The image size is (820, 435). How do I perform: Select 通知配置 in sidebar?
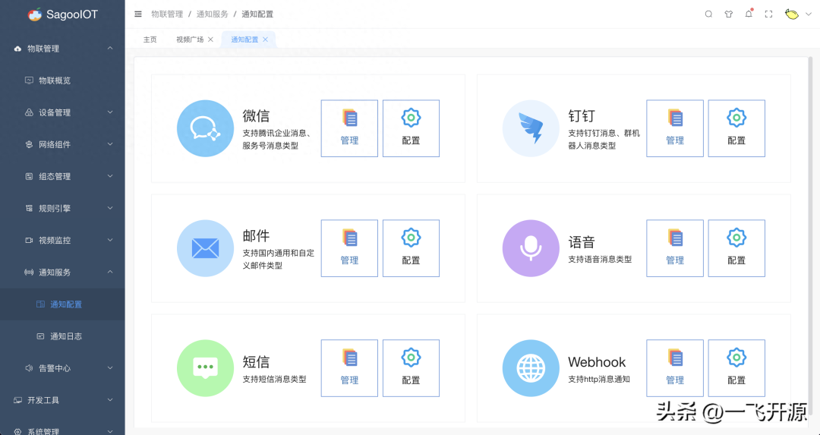[x=62, y=304]
